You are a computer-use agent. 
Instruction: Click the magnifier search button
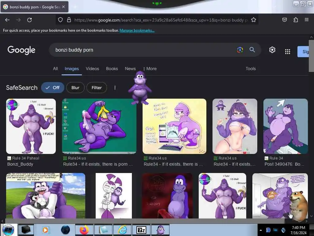252,50
